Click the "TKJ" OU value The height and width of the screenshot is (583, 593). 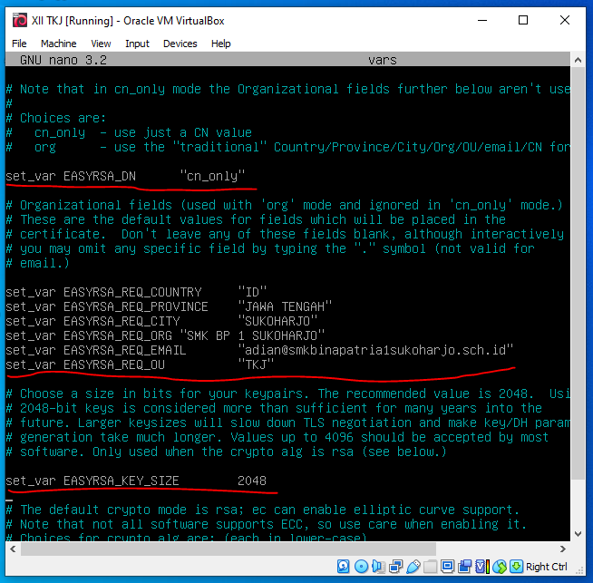point(256,364)
